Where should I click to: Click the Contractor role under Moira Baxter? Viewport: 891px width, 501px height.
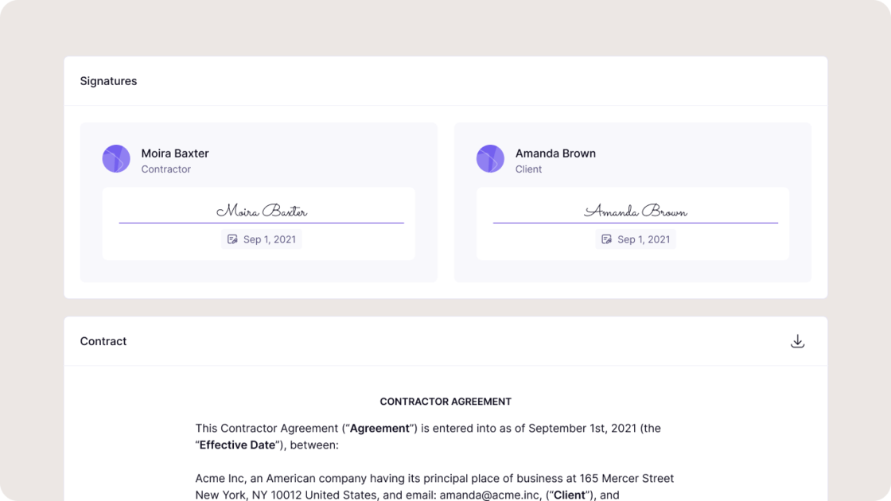165,169
